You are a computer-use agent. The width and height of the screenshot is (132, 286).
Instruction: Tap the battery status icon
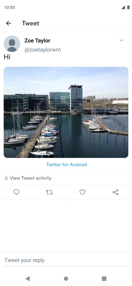click(128, 7)
